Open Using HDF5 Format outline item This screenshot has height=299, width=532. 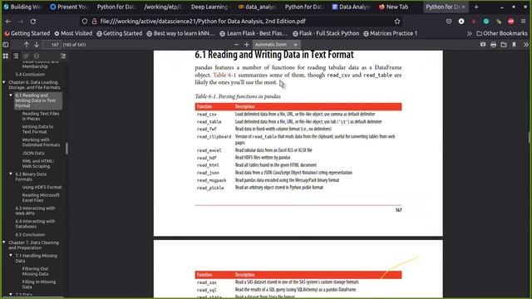[42, 187]
